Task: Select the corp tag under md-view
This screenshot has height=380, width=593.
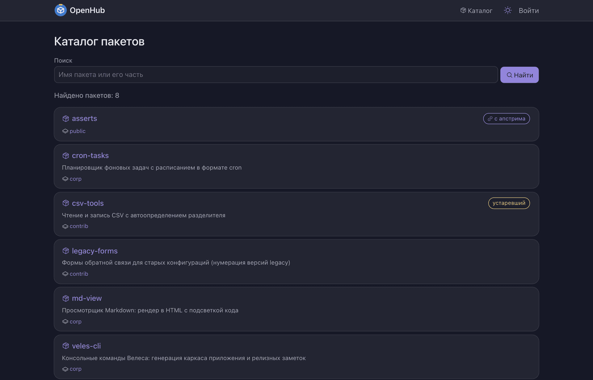Action: click(x=76, y=322)
